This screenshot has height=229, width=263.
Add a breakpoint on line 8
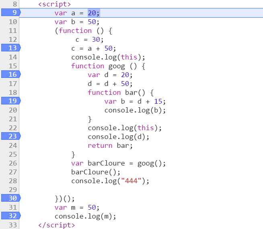(15, 4)
